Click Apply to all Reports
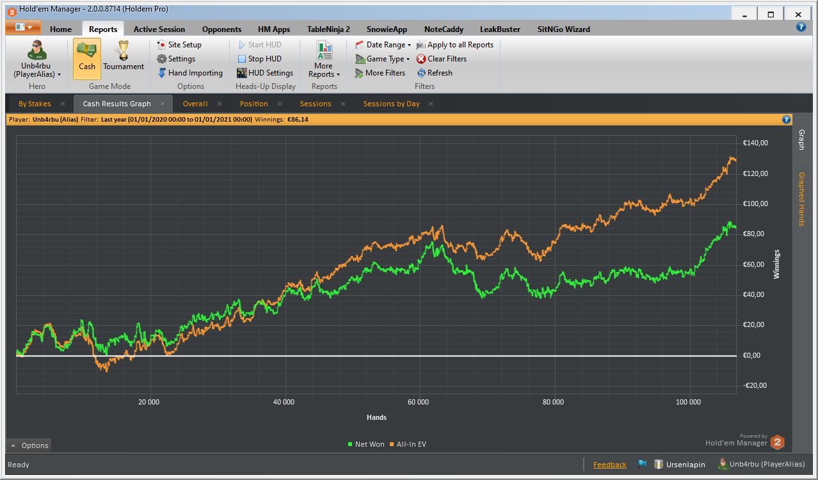Image resolution: width=818 pixels, height=480 pixels. point(455,45)
